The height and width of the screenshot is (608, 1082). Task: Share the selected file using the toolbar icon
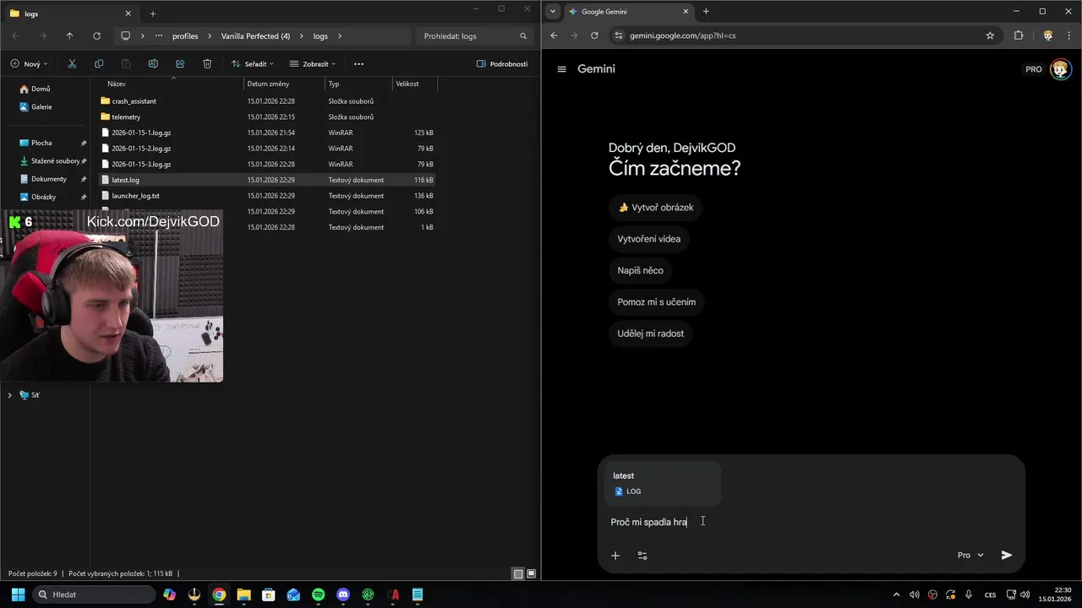point(180,64)
